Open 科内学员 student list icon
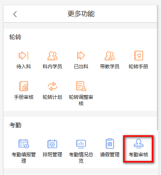The width and height of the screenshot is (161, 175). [52, 56]
